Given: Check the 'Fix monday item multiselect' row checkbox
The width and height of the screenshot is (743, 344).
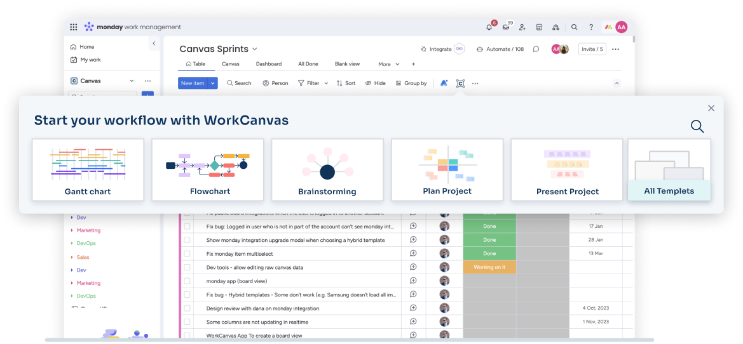Looking at the screenshot, I should pos(187,254).
